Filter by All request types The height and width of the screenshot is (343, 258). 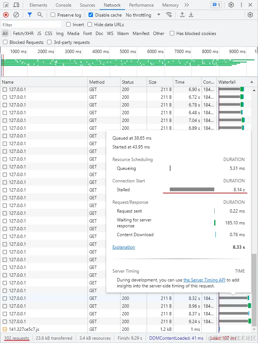[5, 34]
